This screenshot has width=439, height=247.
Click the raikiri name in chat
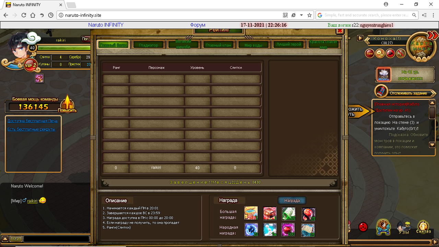(32, 201)
